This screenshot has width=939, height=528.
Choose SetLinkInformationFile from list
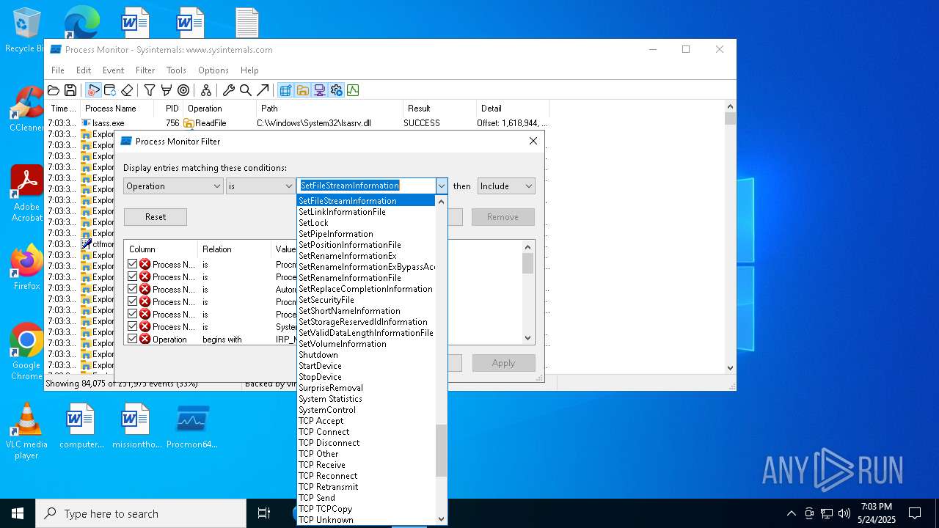click(x=366, y=212)
